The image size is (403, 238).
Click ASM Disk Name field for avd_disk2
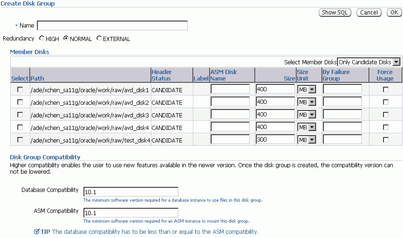(230, 102)
